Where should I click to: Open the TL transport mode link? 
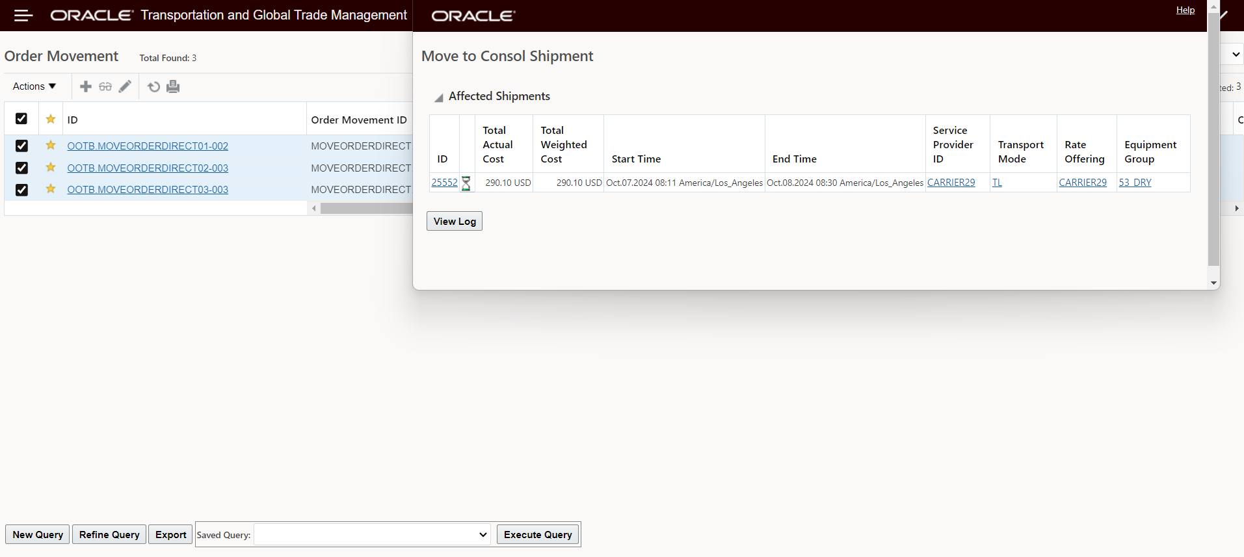[997, 183]
